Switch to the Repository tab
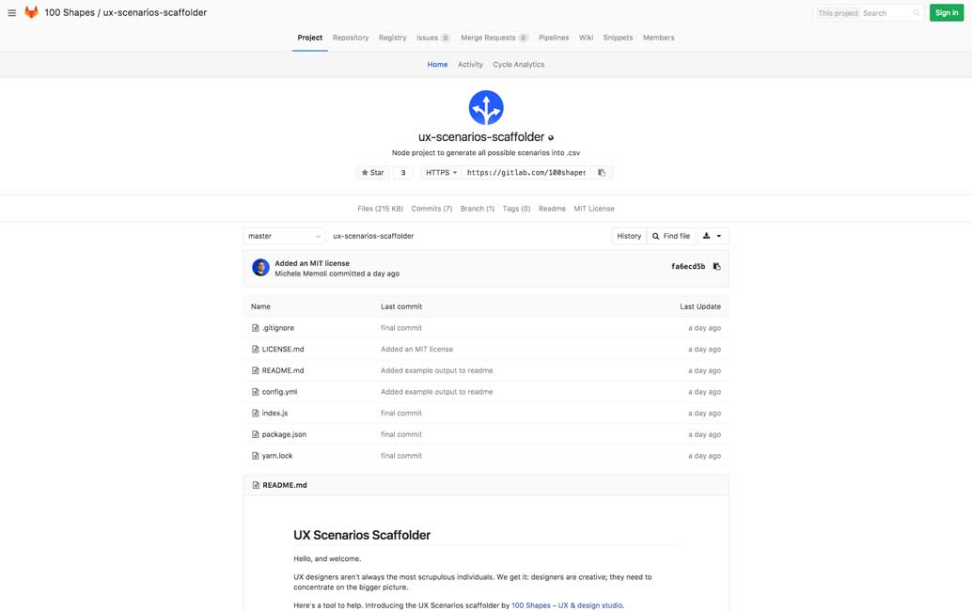The width and height of the screenshot is (972, 611). tap(350, 38)
